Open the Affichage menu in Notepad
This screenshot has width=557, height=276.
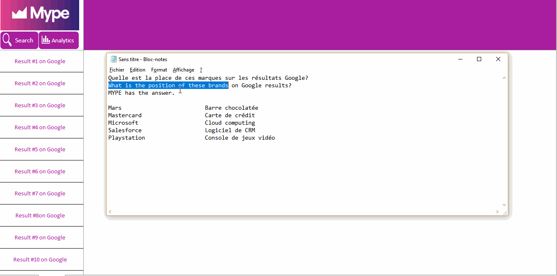(x=184, y=70)
